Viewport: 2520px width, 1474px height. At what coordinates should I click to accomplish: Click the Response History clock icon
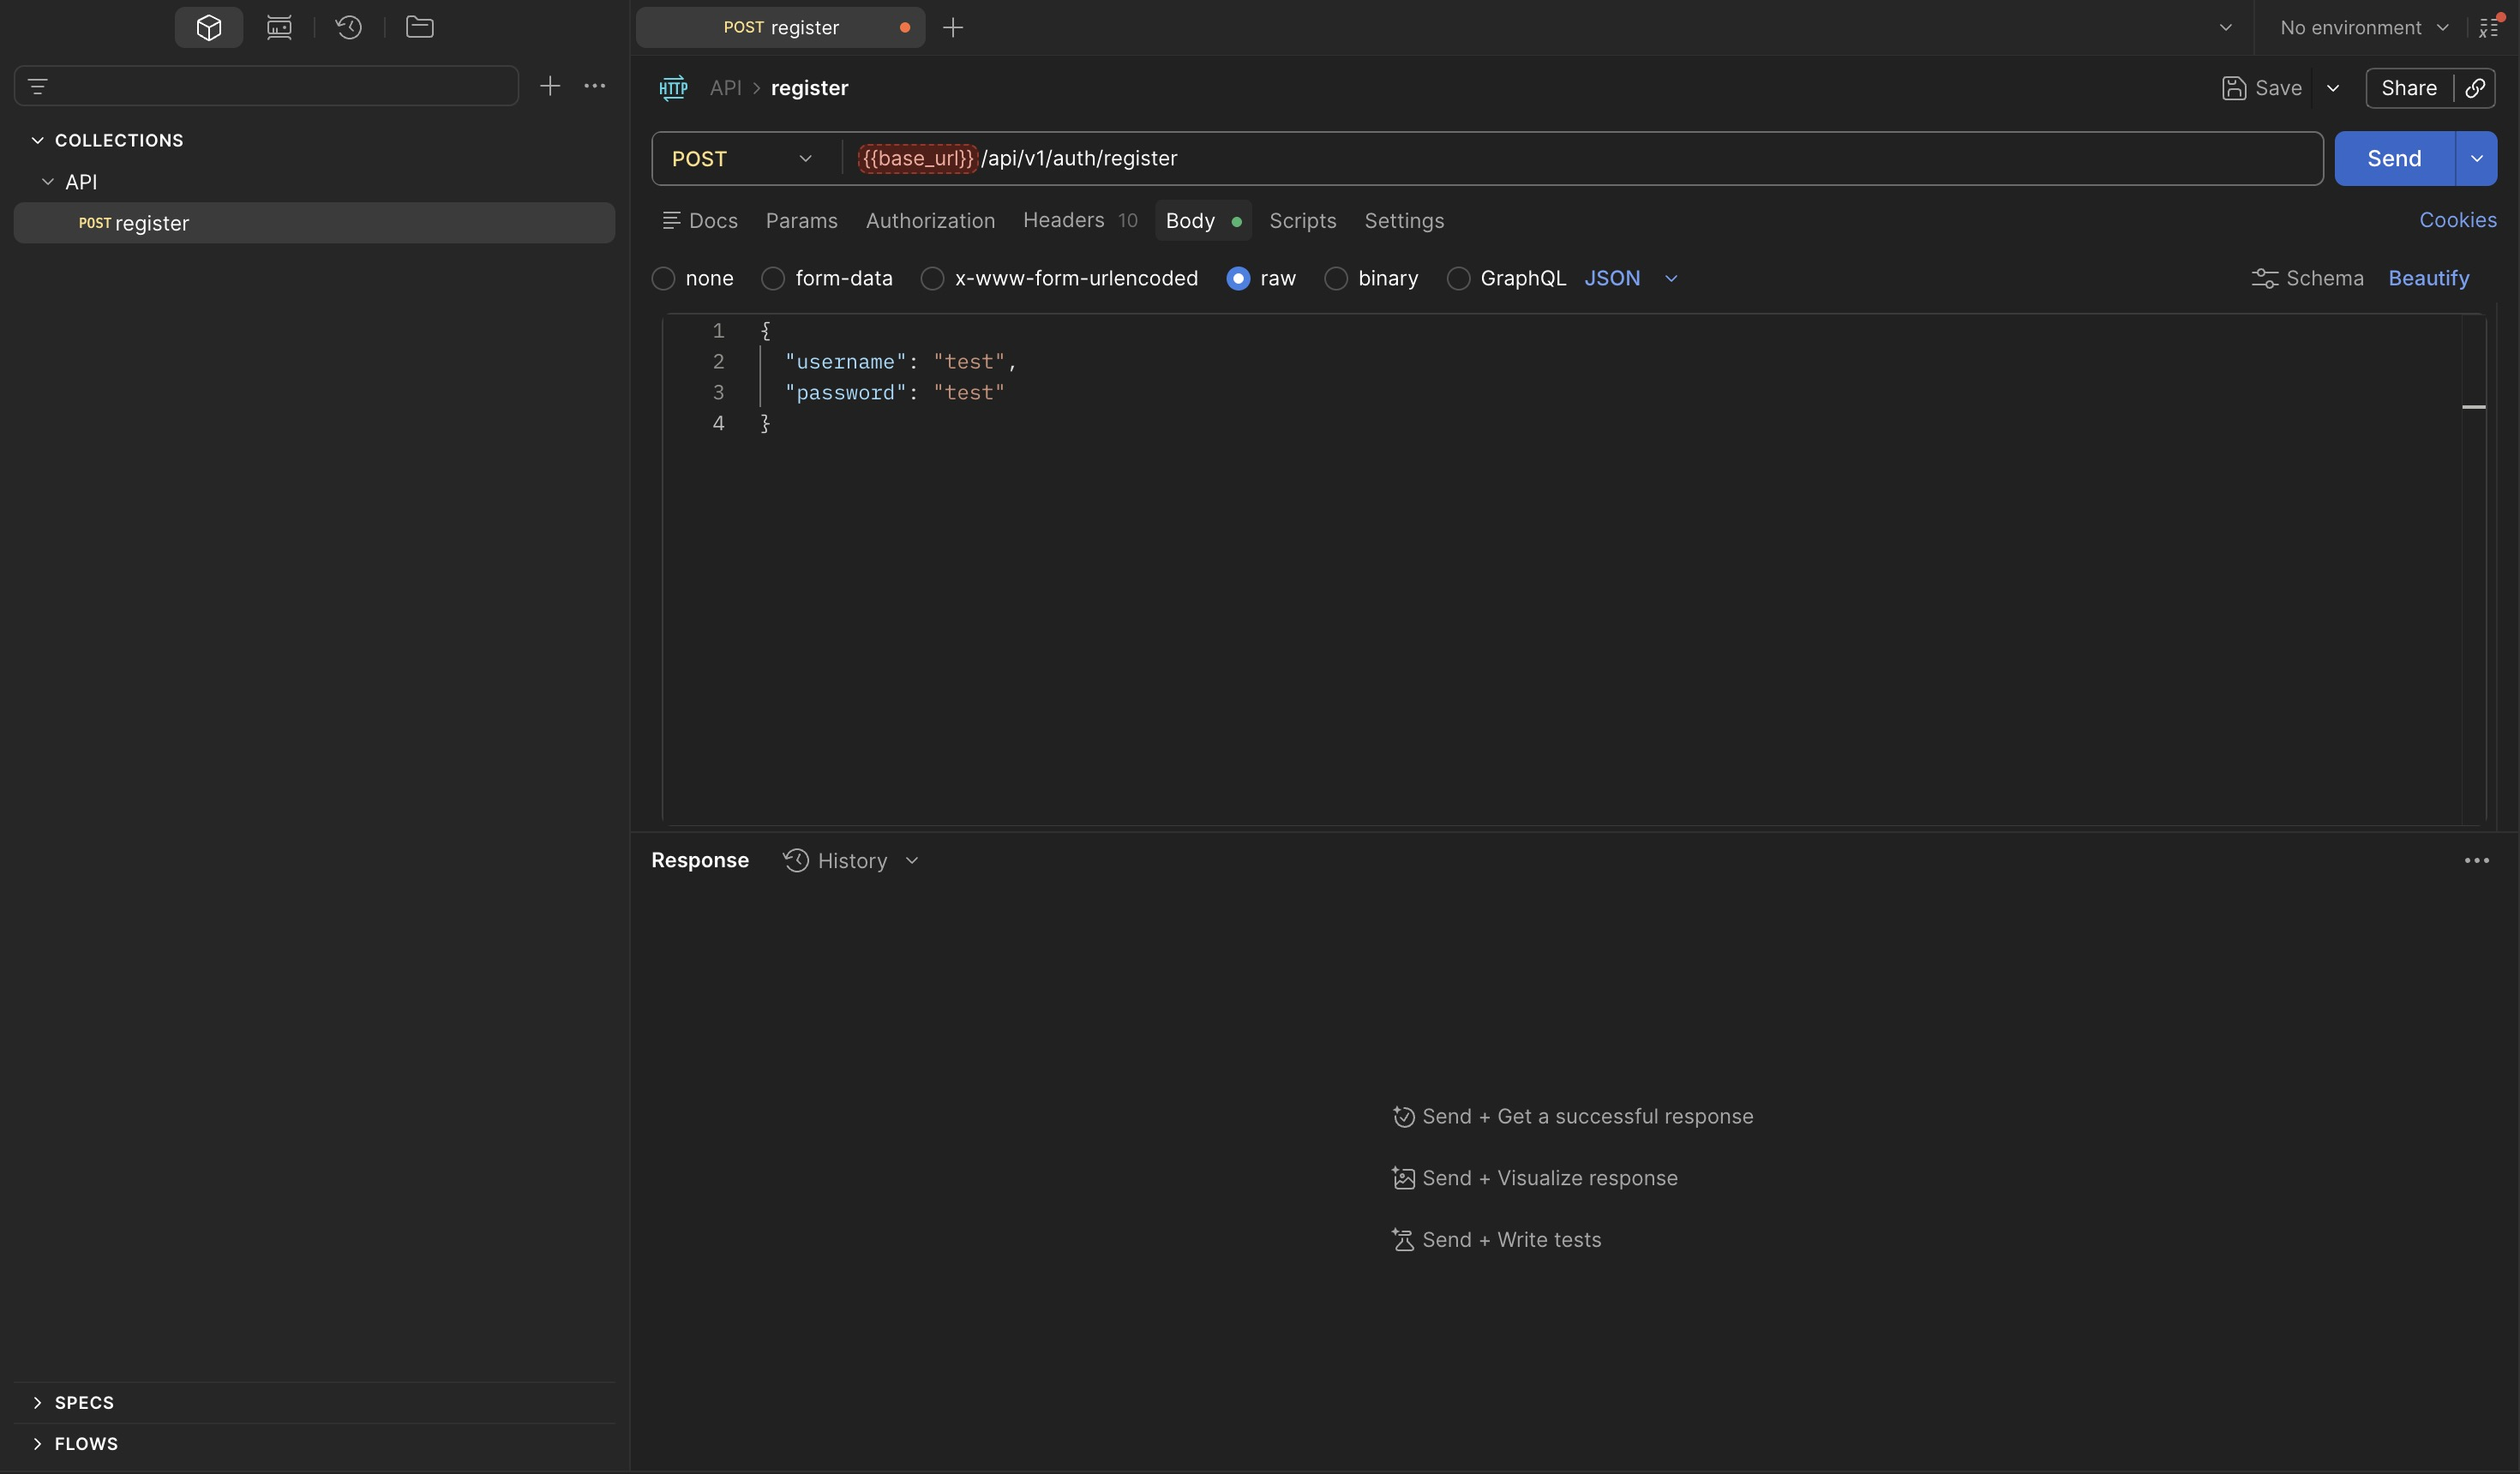coord(796,861)
